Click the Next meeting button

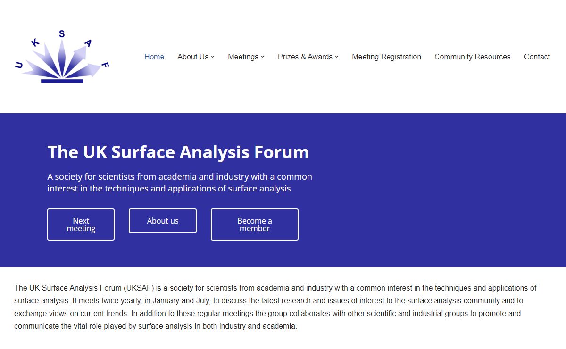click(81, 224)
